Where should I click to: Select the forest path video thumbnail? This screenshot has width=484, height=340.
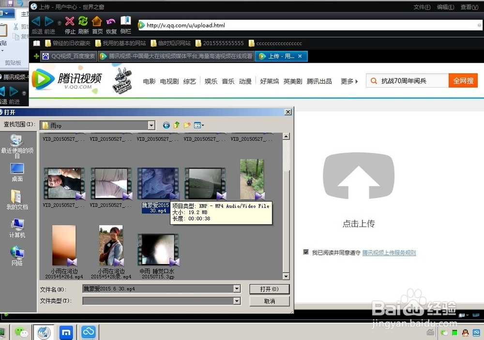(x=252, y=179)
